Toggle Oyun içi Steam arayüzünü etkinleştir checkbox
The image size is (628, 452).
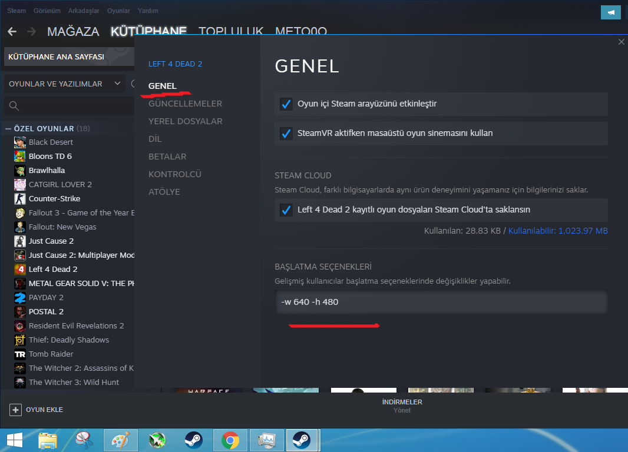click(286, 104)
